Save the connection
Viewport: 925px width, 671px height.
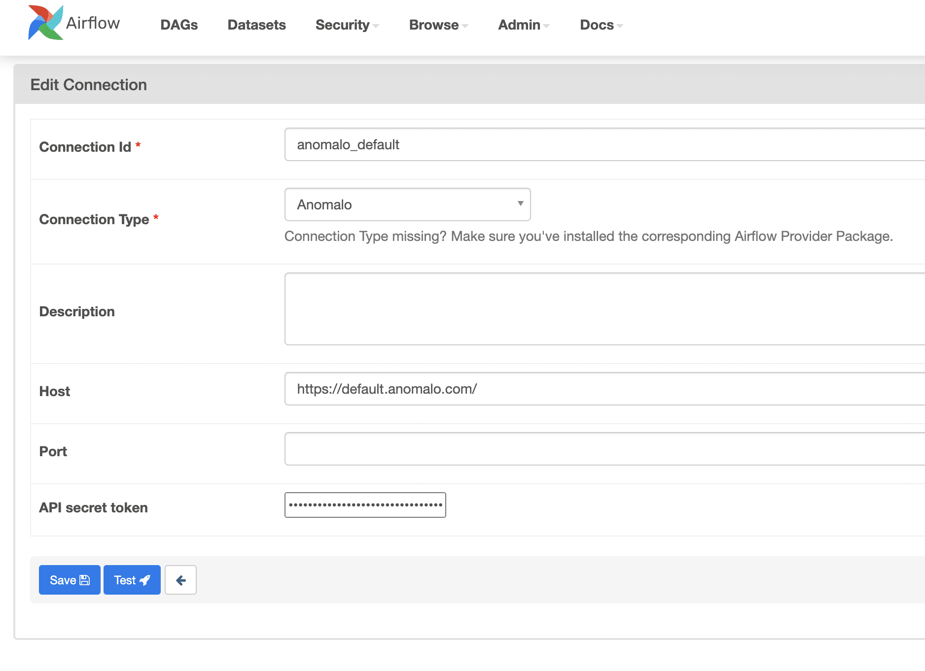(x=70, y=580)
